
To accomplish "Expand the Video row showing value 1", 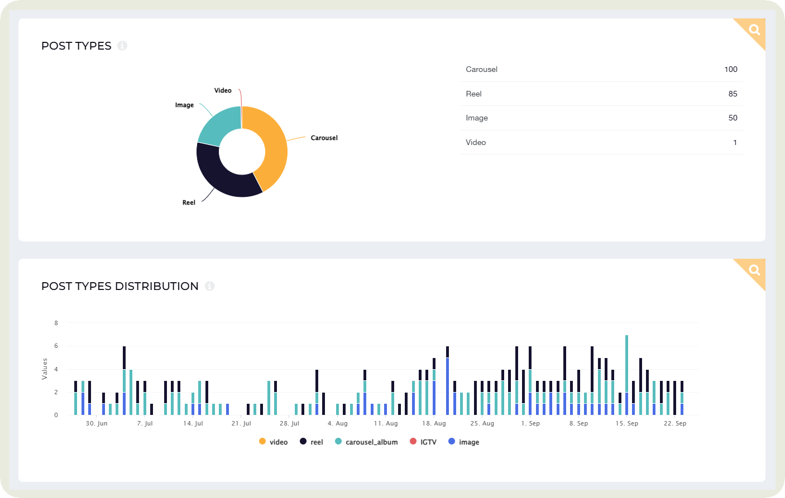I will [x=601, y=142].
